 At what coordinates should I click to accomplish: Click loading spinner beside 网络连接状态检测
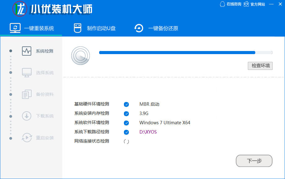tap(126, 142)
